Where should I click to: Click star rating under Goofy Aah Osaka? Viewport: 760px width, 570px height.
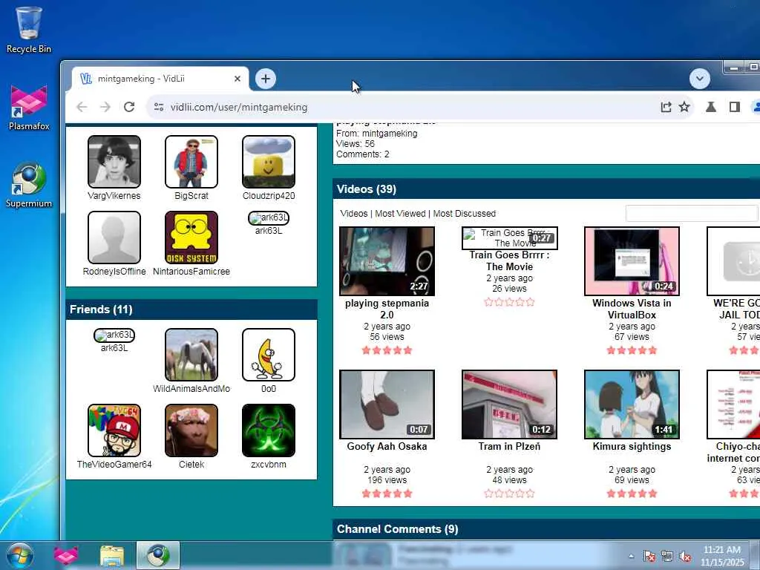point(387,494)
